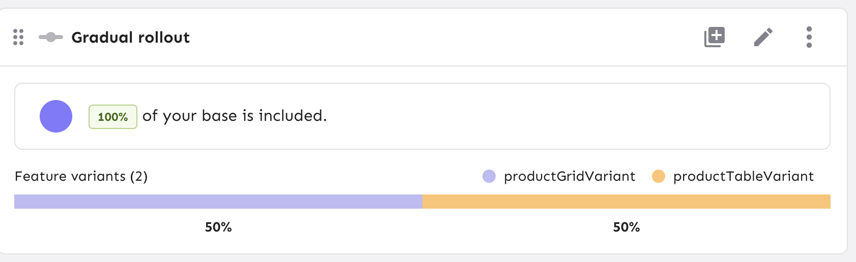This screenshot has height=262, width=856.
Task: Open the three-dot more options menu
Action: click(809, 37)
